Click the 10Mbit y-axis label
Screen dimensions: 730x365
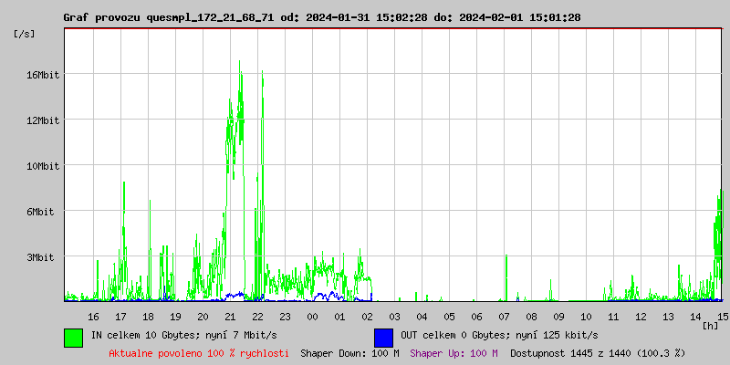tap(42, 166)
